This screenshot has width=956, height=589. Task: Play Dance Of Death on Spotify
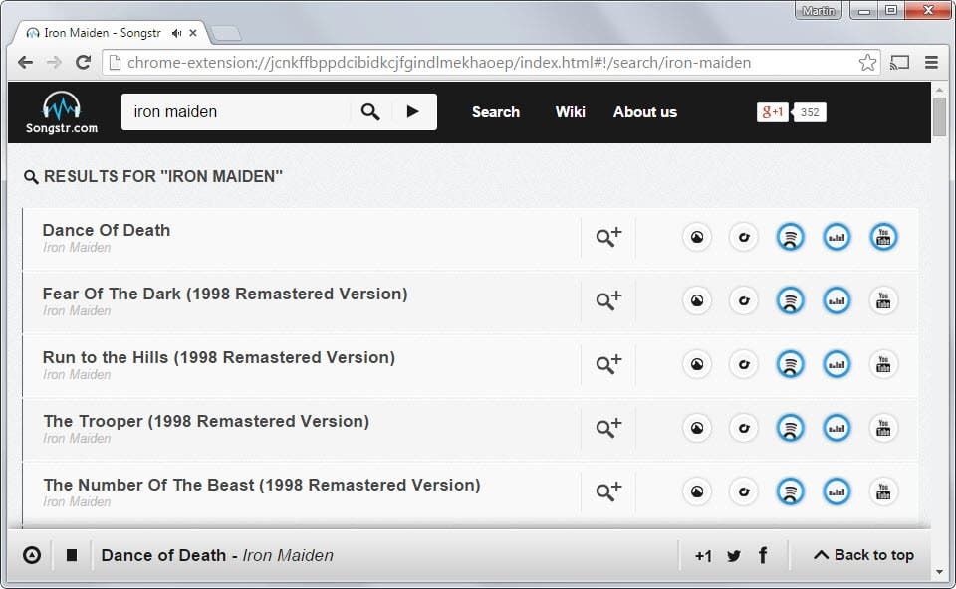pos(790,237)
